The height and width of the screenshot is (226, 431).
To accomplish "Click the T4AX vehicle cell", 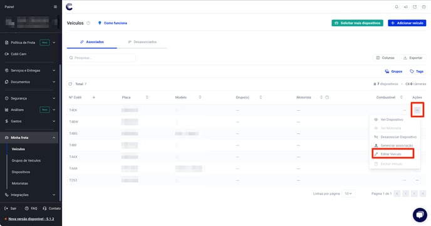I will [x=73, y=157].
